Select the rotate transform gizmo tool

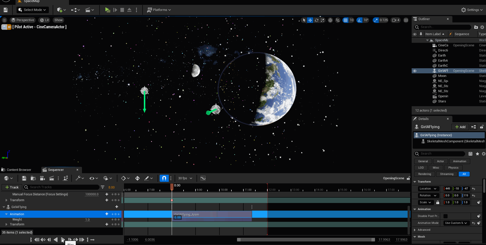pos(316,20)
